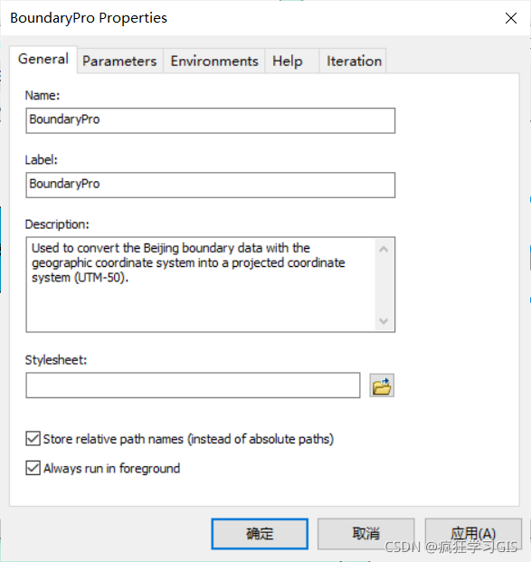Image resolution: width=531 pixels, height=562 pixels.
Task: Click the Always run in foreground label
Action: pyautogui.click(x=112, y=469)
